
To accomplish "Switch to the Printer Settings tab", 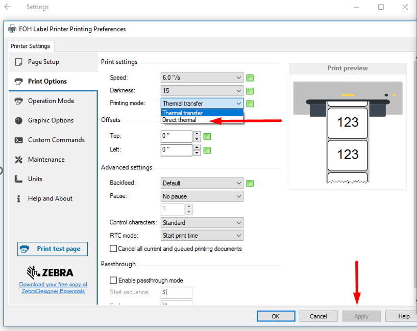I will click(x=31, y=46).
